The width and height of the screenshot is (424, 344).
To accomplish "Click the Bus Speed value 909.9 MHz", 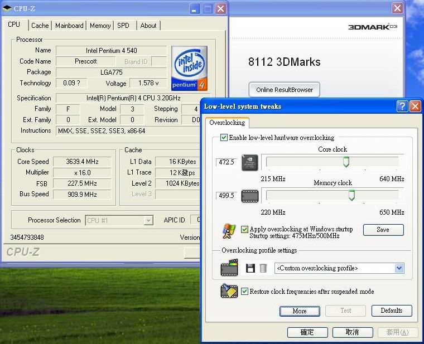I will pos(82,195).
